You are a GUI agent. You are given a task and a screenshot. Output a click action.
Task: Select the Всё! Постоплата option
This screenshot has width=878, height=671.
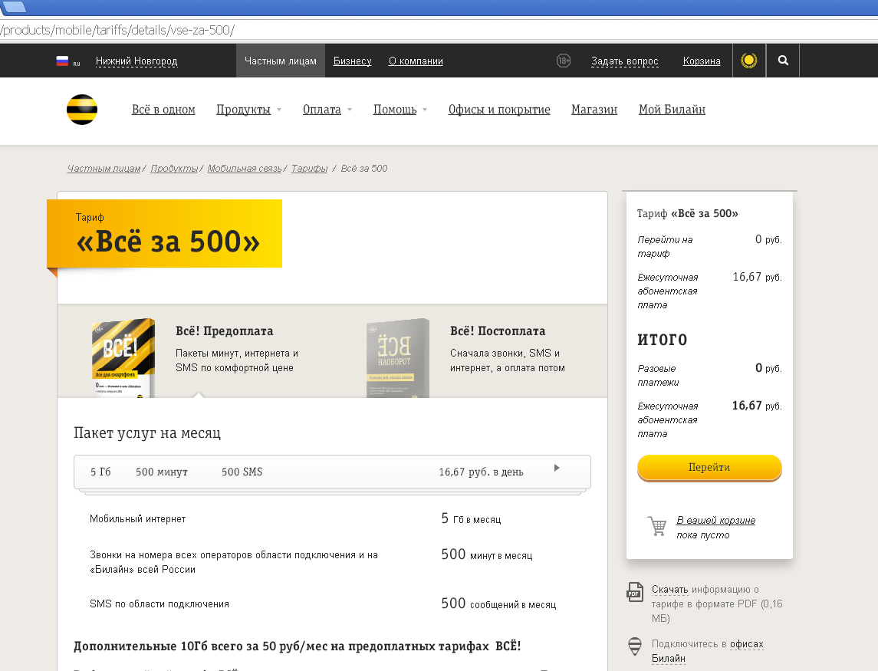pos(498,331)
